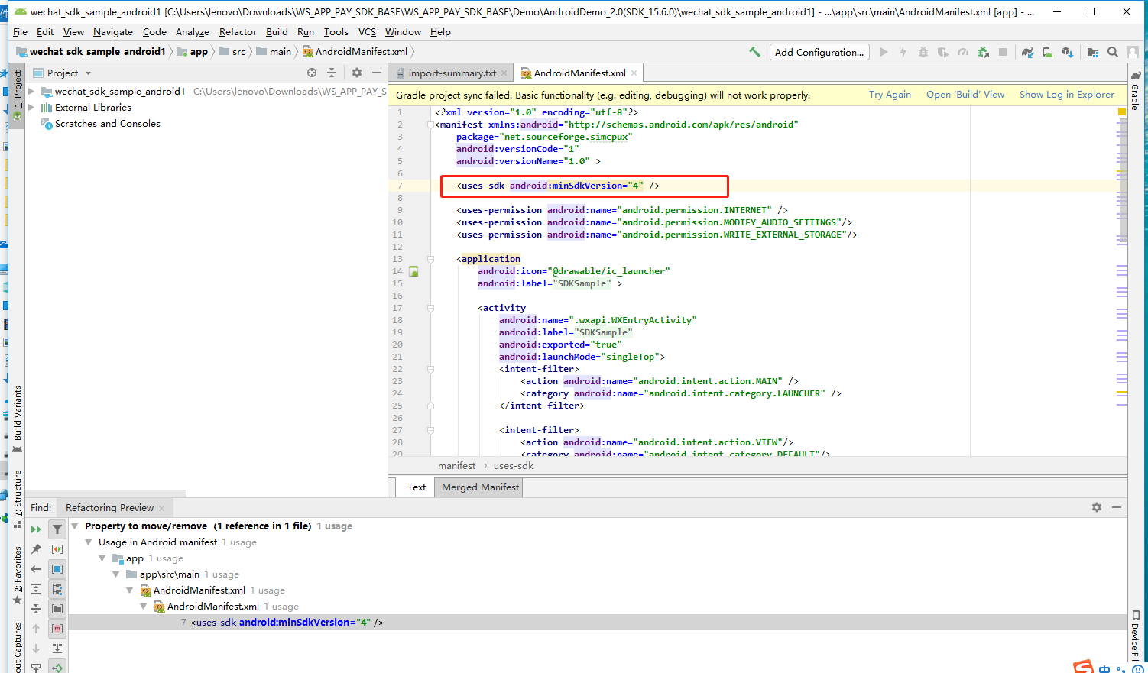The image size is (1148, 673).
Task: Expand wechat_sdk_sample_android1 in Project tree
Action: (x=31, y=92)
